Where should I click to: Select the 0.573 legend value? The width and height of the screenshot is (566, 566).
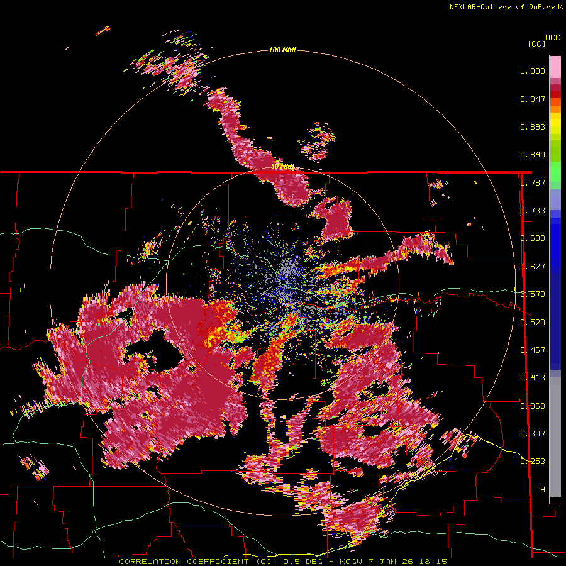[533, 294]
